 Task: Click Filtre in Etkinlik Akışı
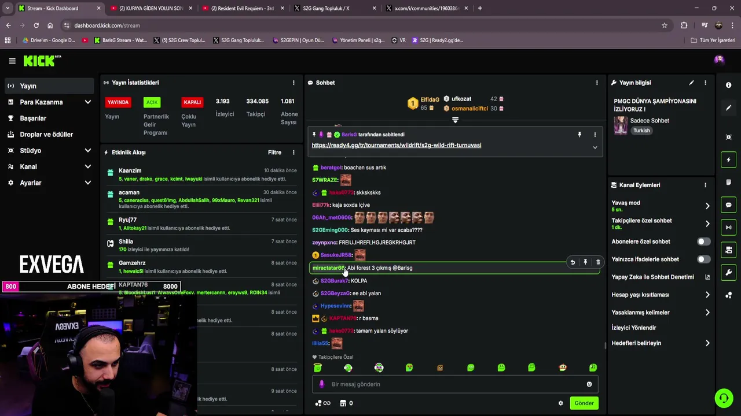(x=274, y=153)
